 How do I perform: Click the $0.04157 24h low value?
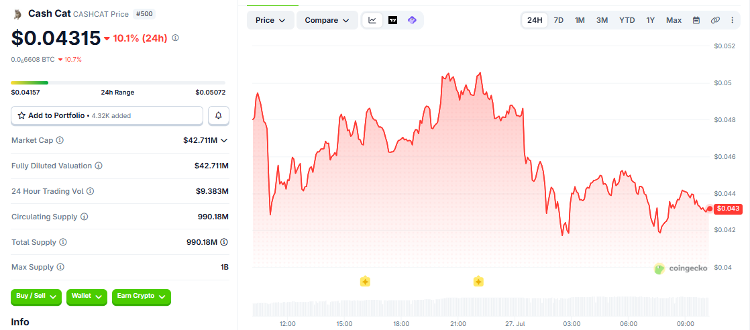(25, 93)
